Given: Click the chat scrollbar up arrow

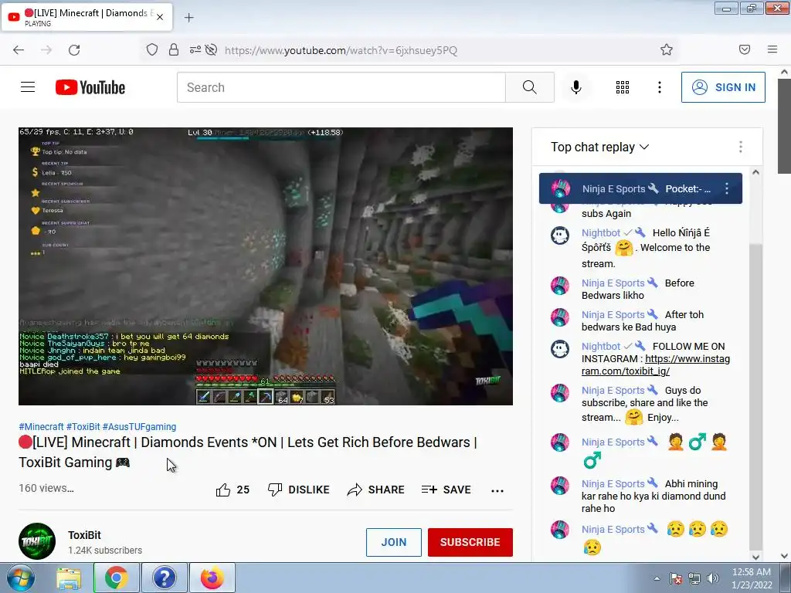Looking at the screenshot, I should (755, 172).
